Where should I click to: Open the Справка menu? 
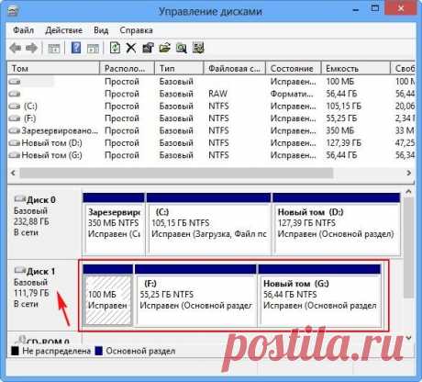(x=136, y=30)
